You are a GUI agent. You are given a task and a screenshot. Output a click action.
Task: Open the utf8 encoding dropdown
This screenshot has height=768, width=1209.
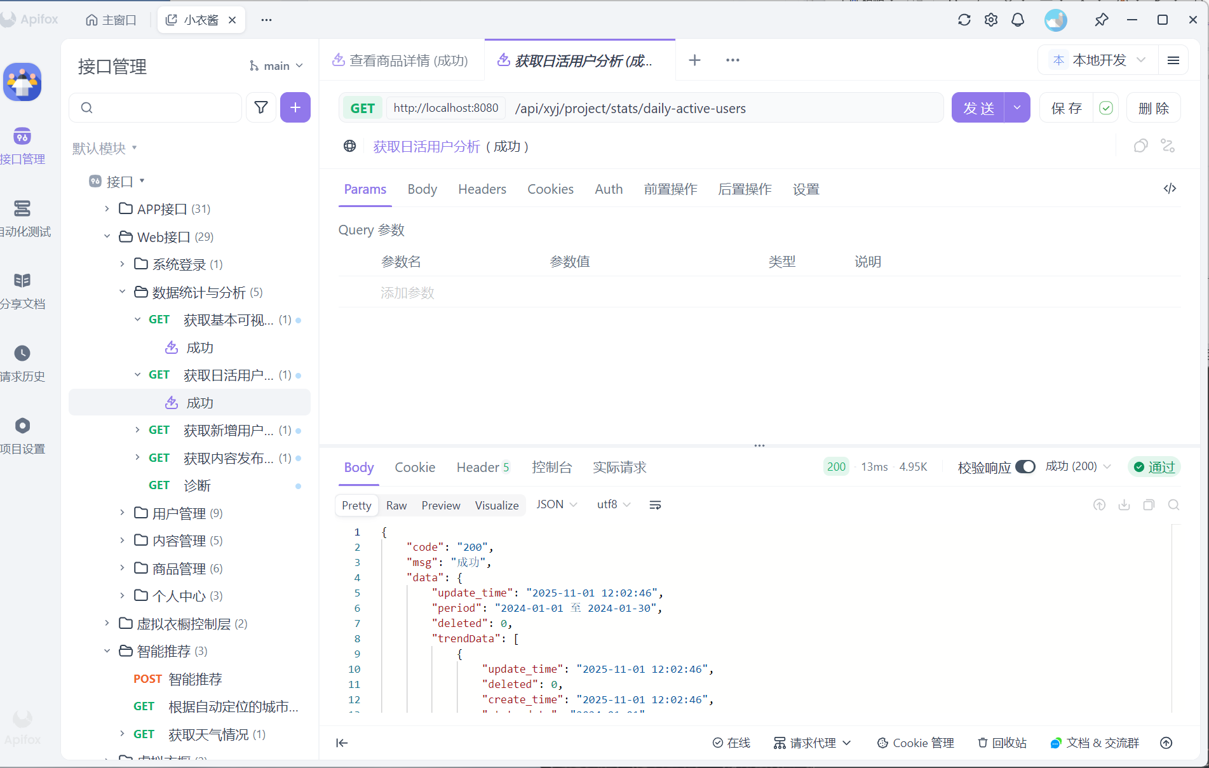tap(614, 504)
